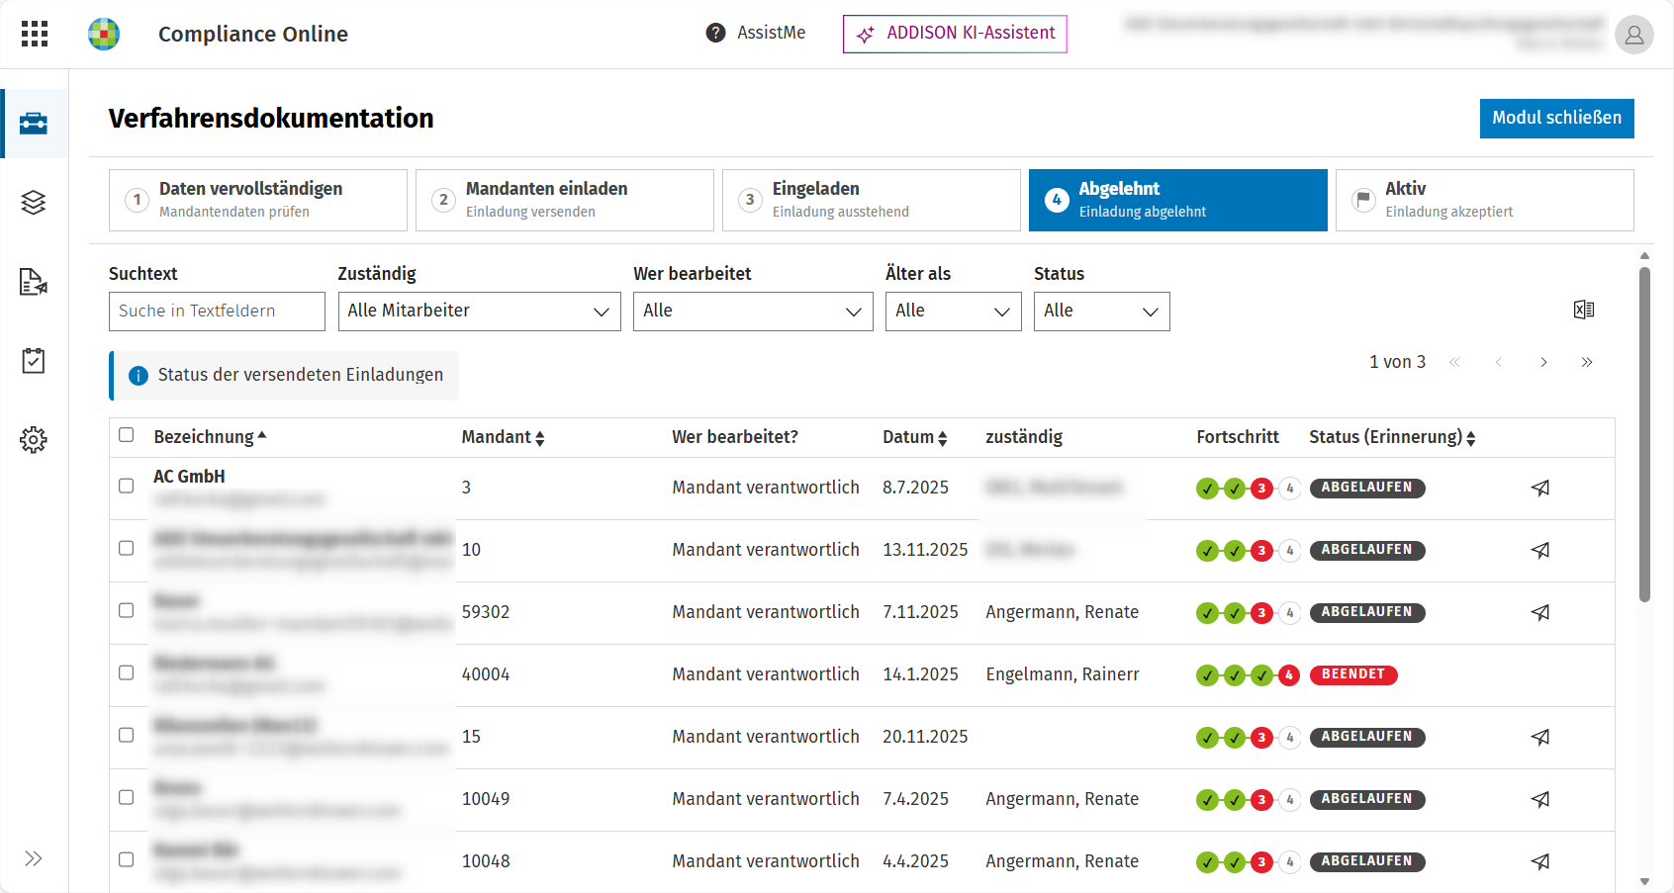This screenshot has height=893, width=1674.
Task: Open Status der versendeten Einladungen info
Action: 285,376
